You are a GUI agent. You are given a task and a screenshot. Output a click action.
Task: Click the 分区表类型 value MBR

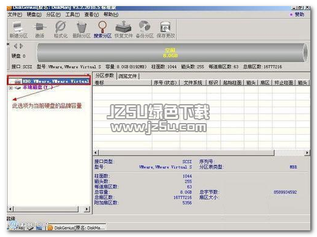[293, 167]
